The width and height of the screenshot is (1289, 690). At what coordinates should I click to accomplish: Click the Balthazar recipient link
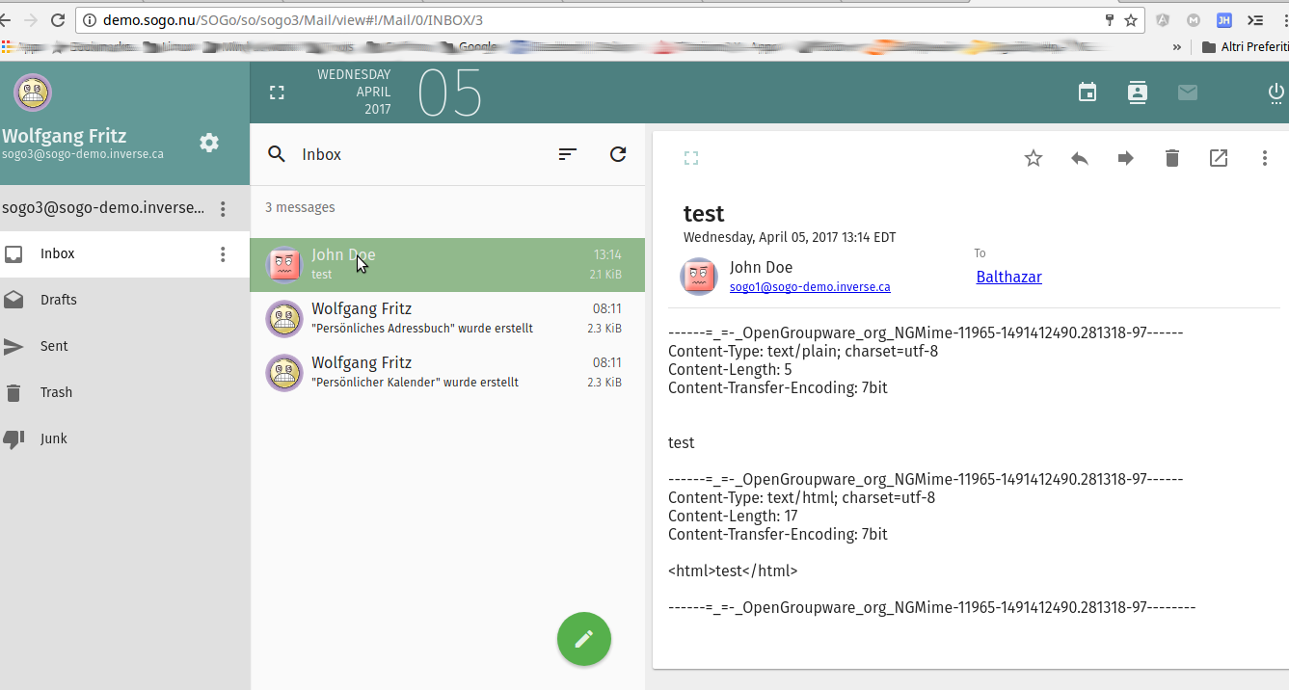1008,278
